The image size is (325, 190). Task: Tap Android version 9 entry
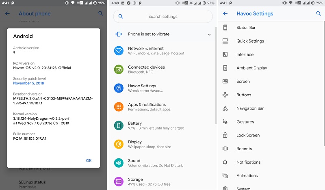coord(26,50)
